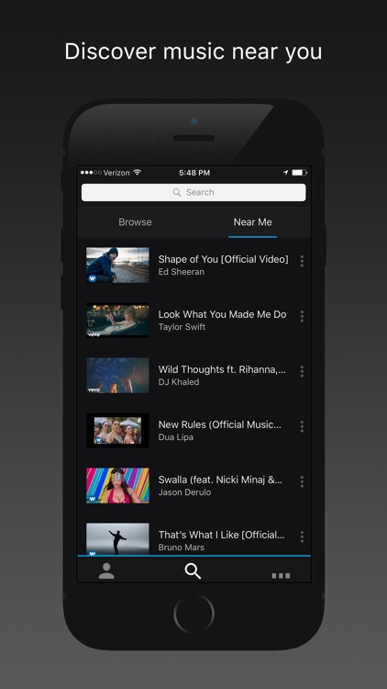Select title 'Shape of You [Official Video]'
Image resolution: width=387 pixels, height=689 pixels.
pos(224,259)
